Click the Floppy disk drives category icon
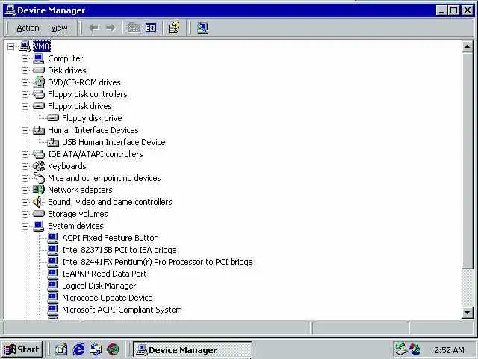The image size is (478, 359). (x=39, y=106)
